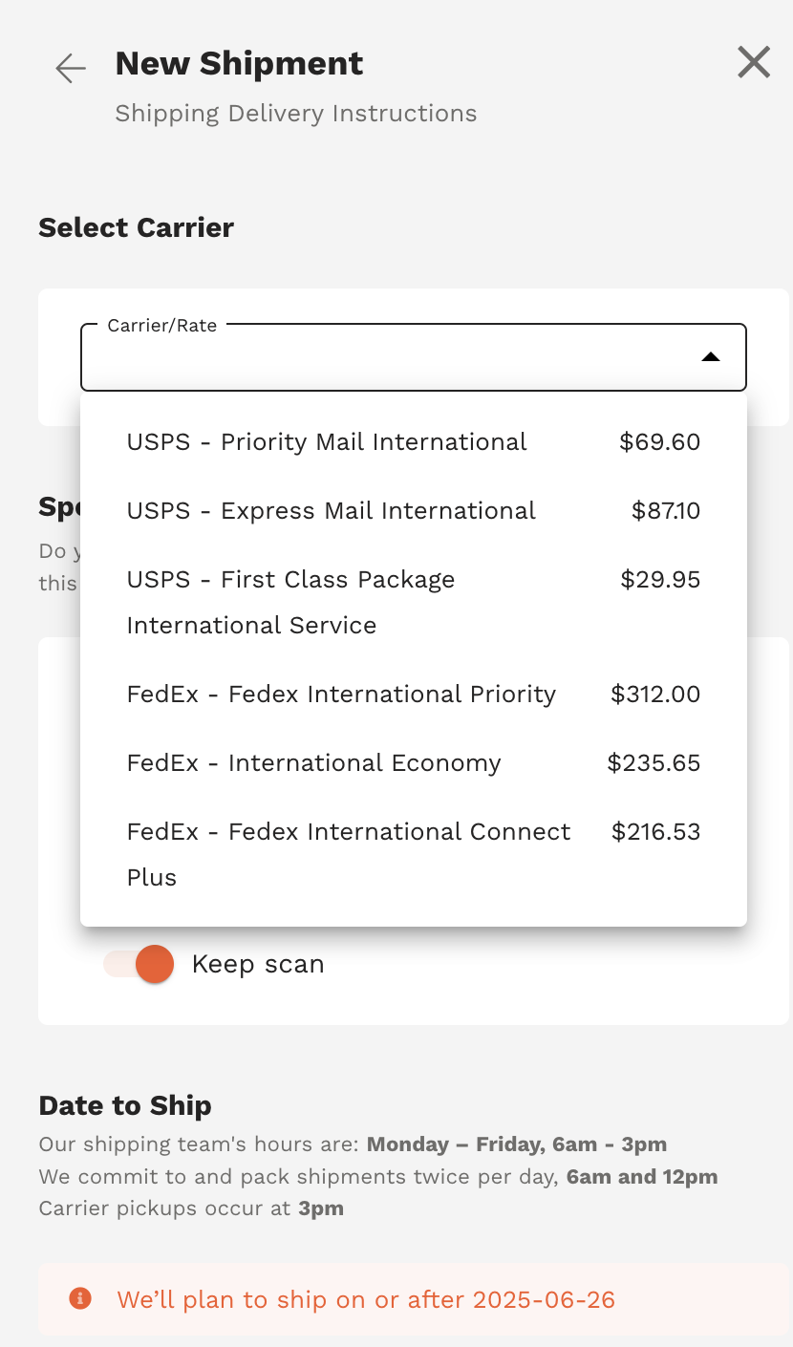Screen dimensions: 793x1347
Task: Click the Select Carrier heading
Action: (137, 227)
